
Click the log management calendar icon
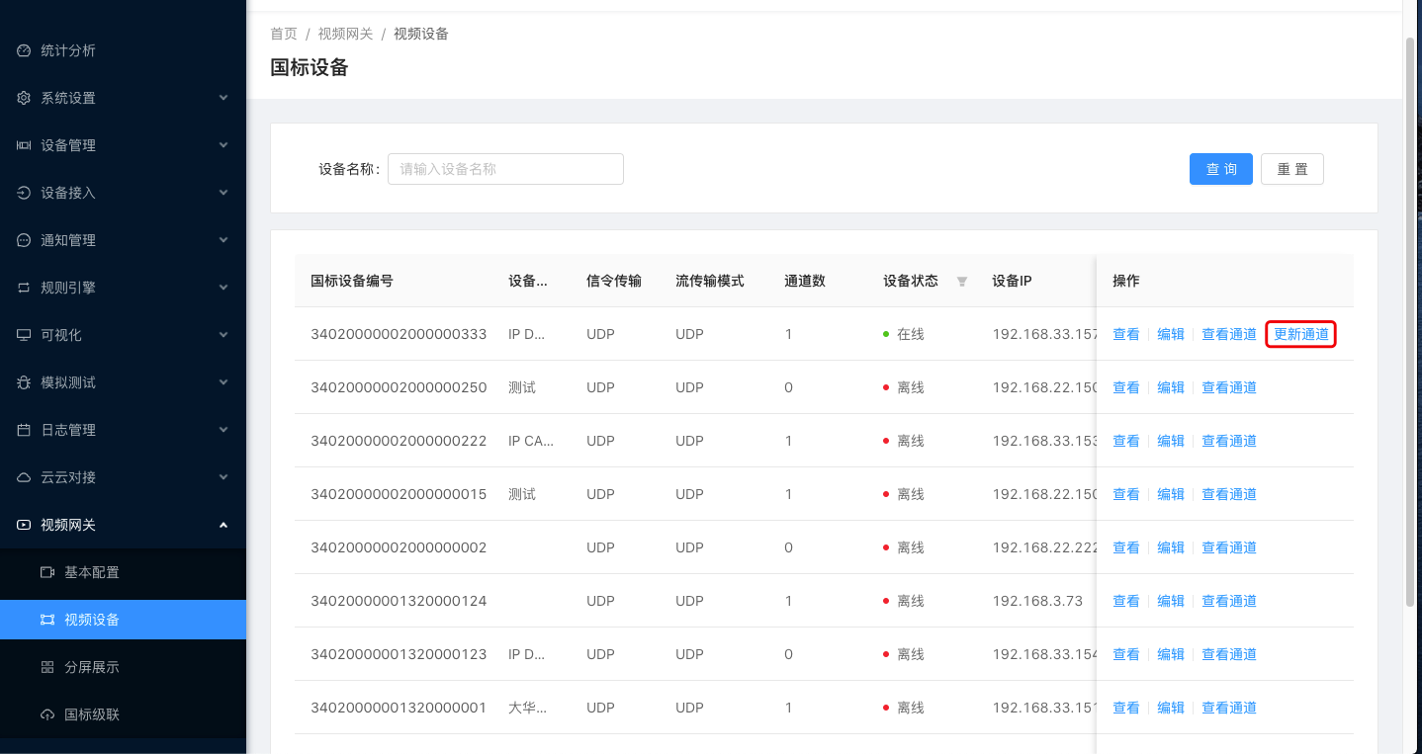(24, 430)
